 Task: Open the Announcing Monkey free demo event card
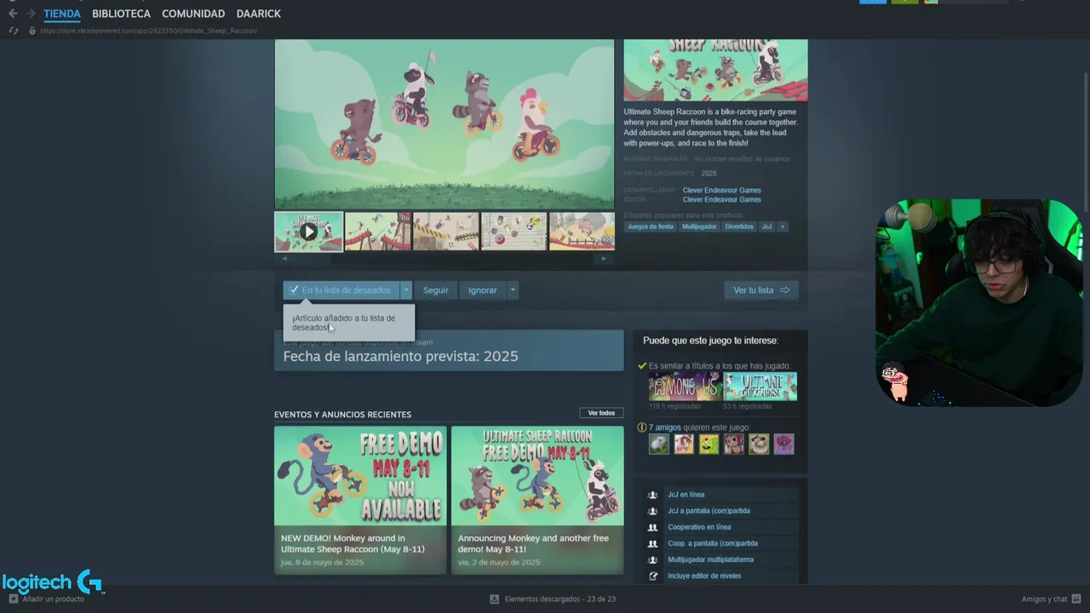tap(537, 500)
